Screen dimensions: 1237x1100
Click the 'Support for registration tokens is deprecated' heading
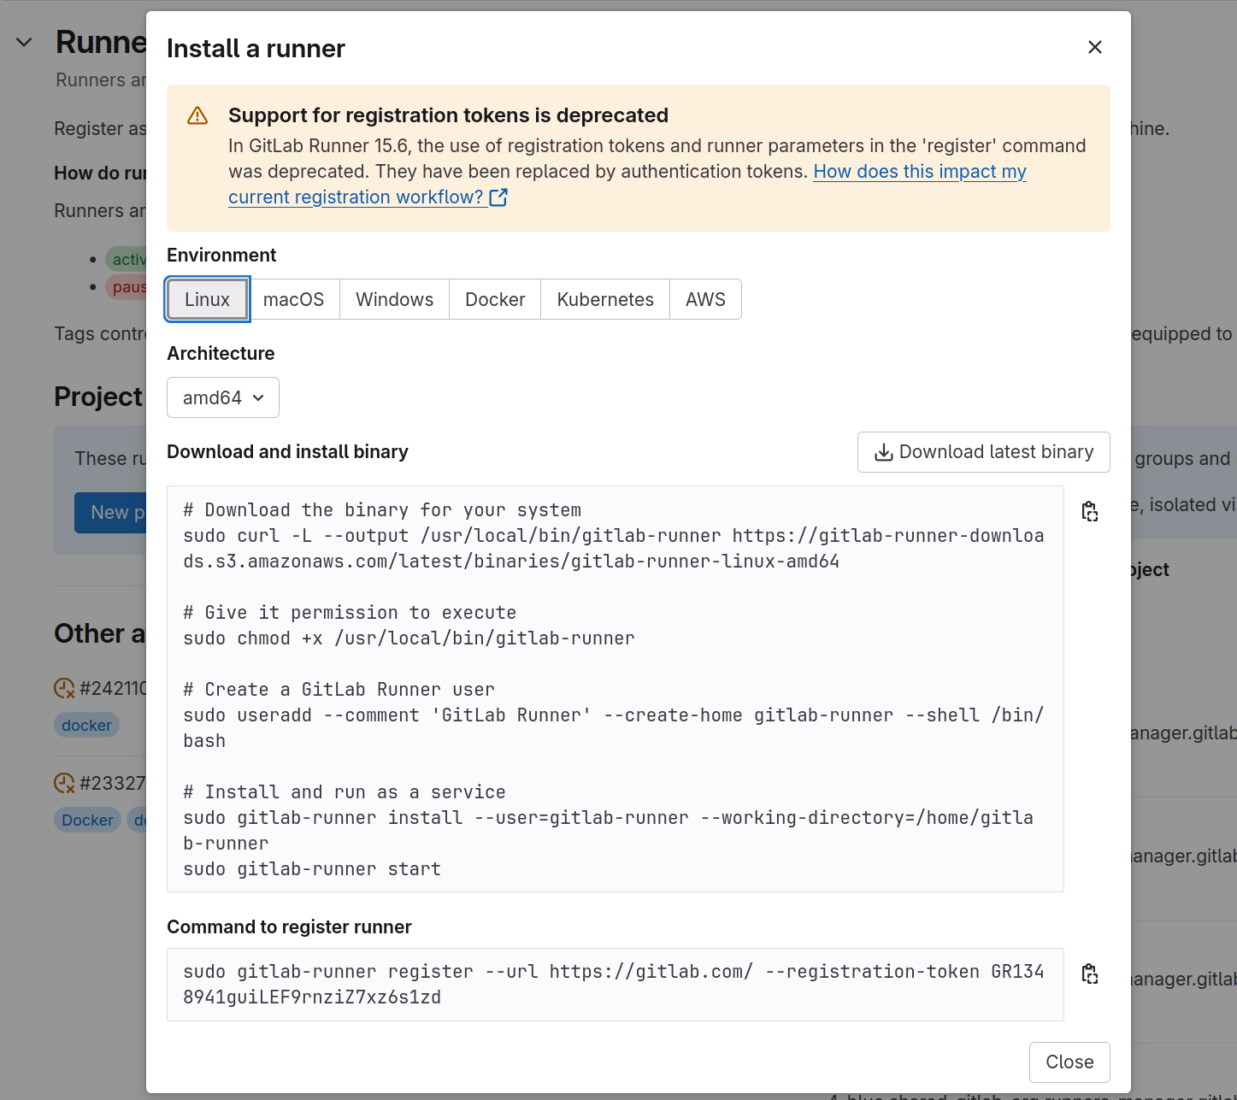(x=448, y=115)
